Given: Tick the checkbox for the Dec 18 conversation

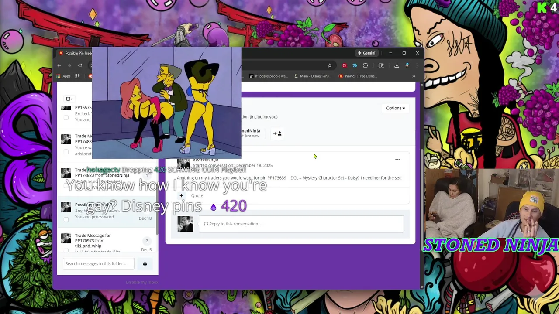Looking at the screenshot, I should pyautogui.click(x=66, y=219).
